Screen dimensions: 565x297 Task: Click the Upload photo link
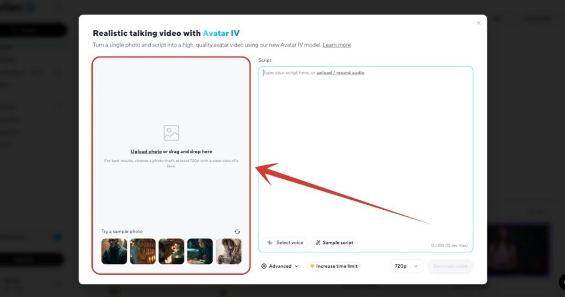[x=146, y=151]
